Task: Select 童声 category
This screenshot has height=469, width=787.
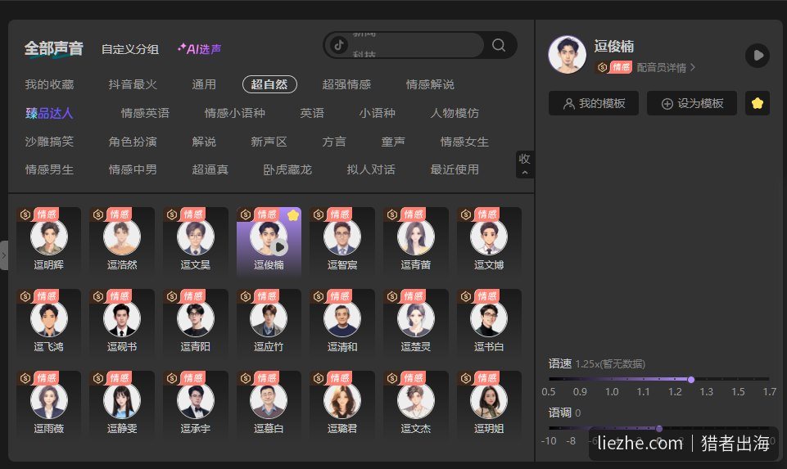Action: click(x=393, y=142)
